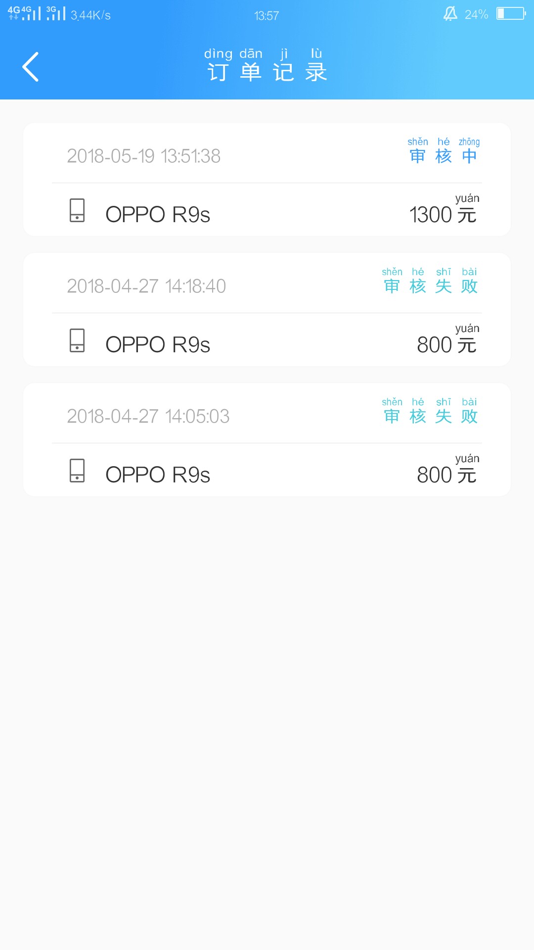This screenshot has width=534, height=950.
Task: Open the order dated 2018-04-27 14:18:40
Action: click(x=267, y=309)
